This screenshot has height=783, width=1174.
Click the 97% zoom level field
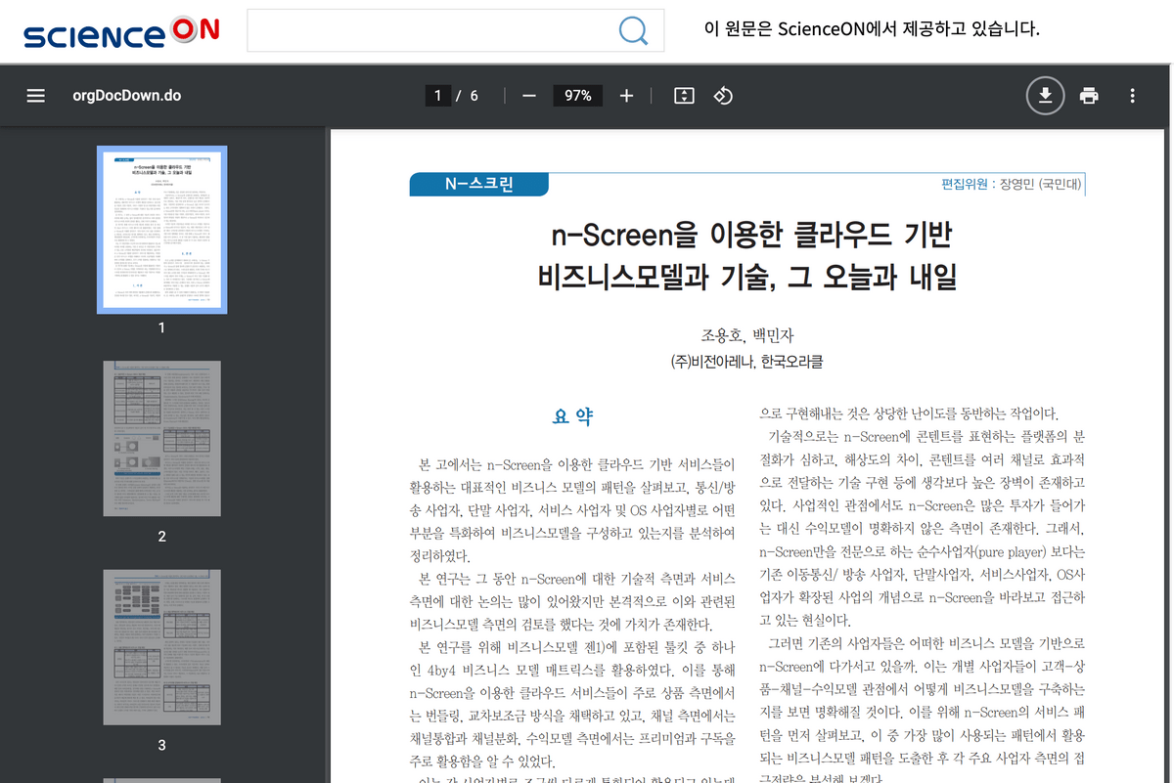(578, 96)
